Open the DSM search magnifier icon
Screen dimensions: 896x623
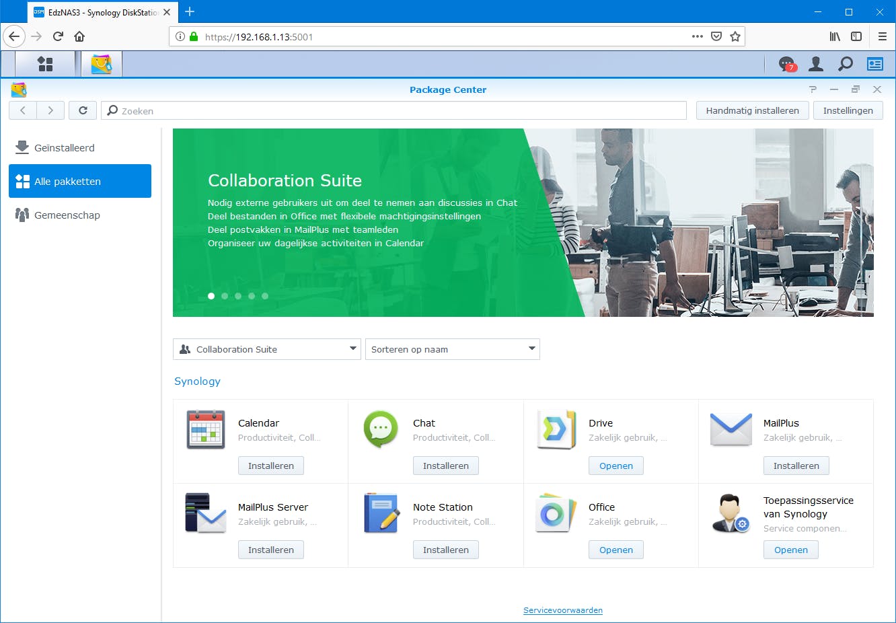click(846, 64)
